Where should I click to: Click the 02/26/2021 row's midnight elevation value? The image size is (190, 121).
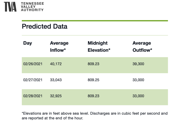(93, 64)
